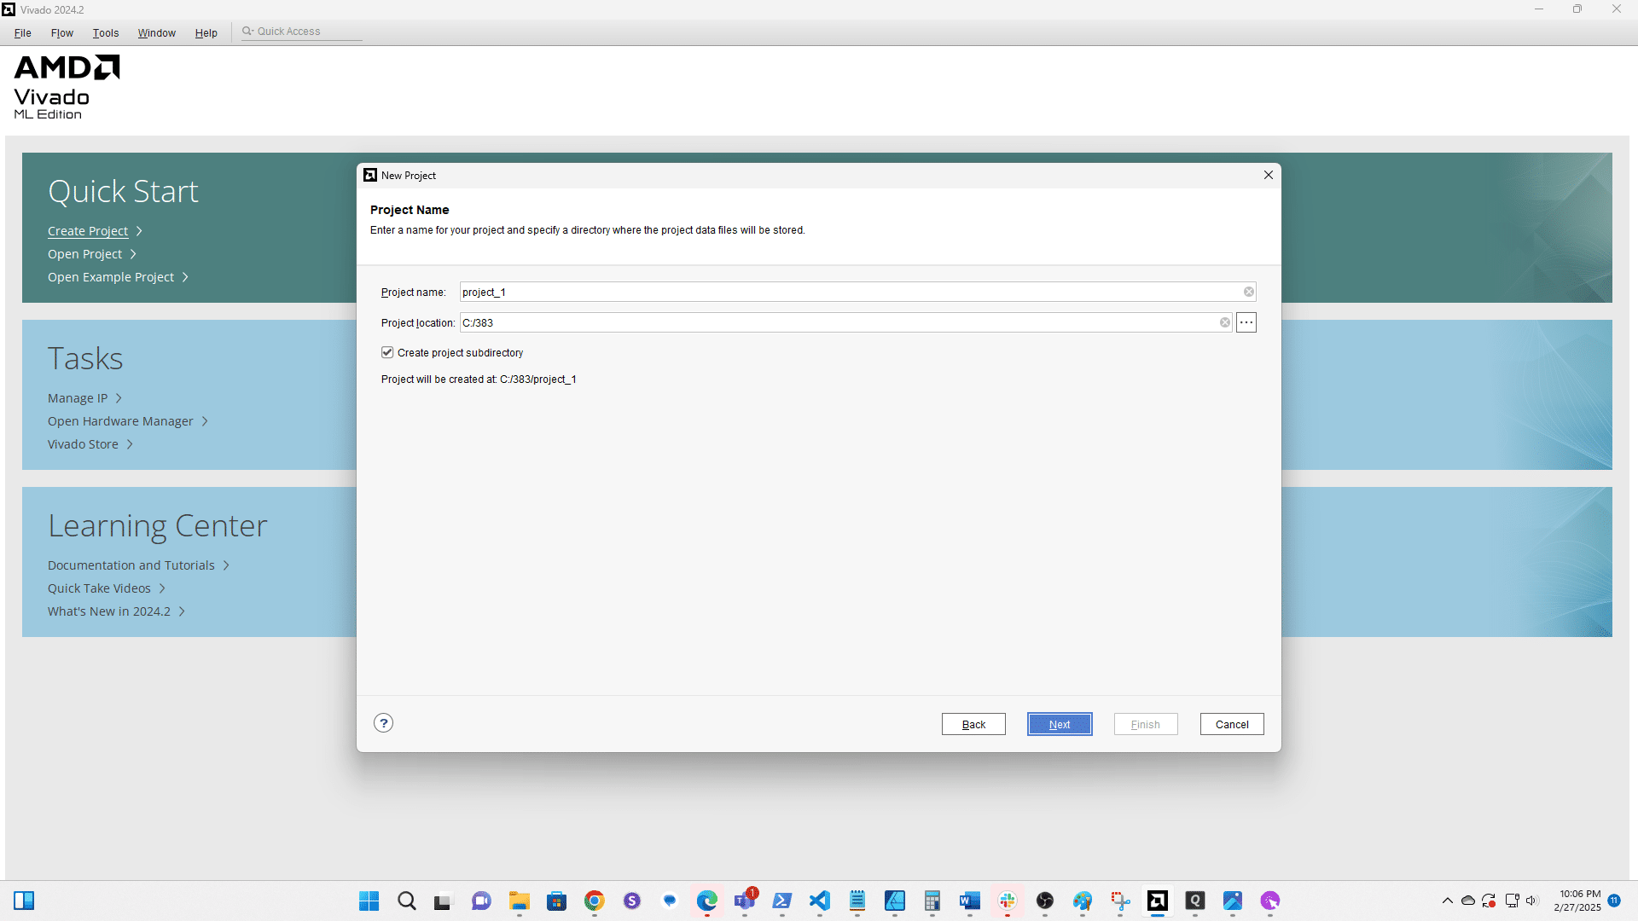
Task: Open the ellipsis browse button for project location
Action: 1246,322
